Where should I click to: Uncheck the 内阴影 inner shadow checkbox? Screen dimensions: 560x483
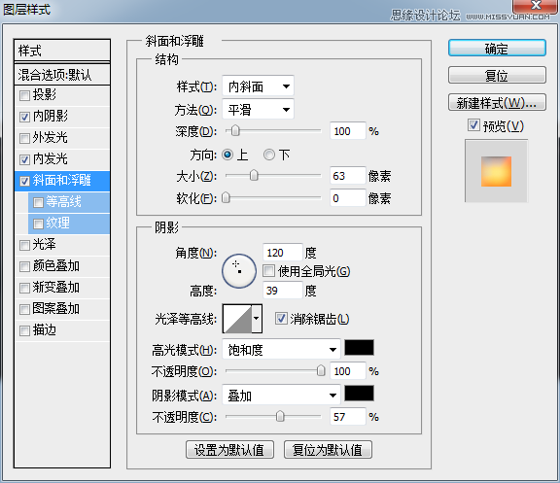pos(24,117)
